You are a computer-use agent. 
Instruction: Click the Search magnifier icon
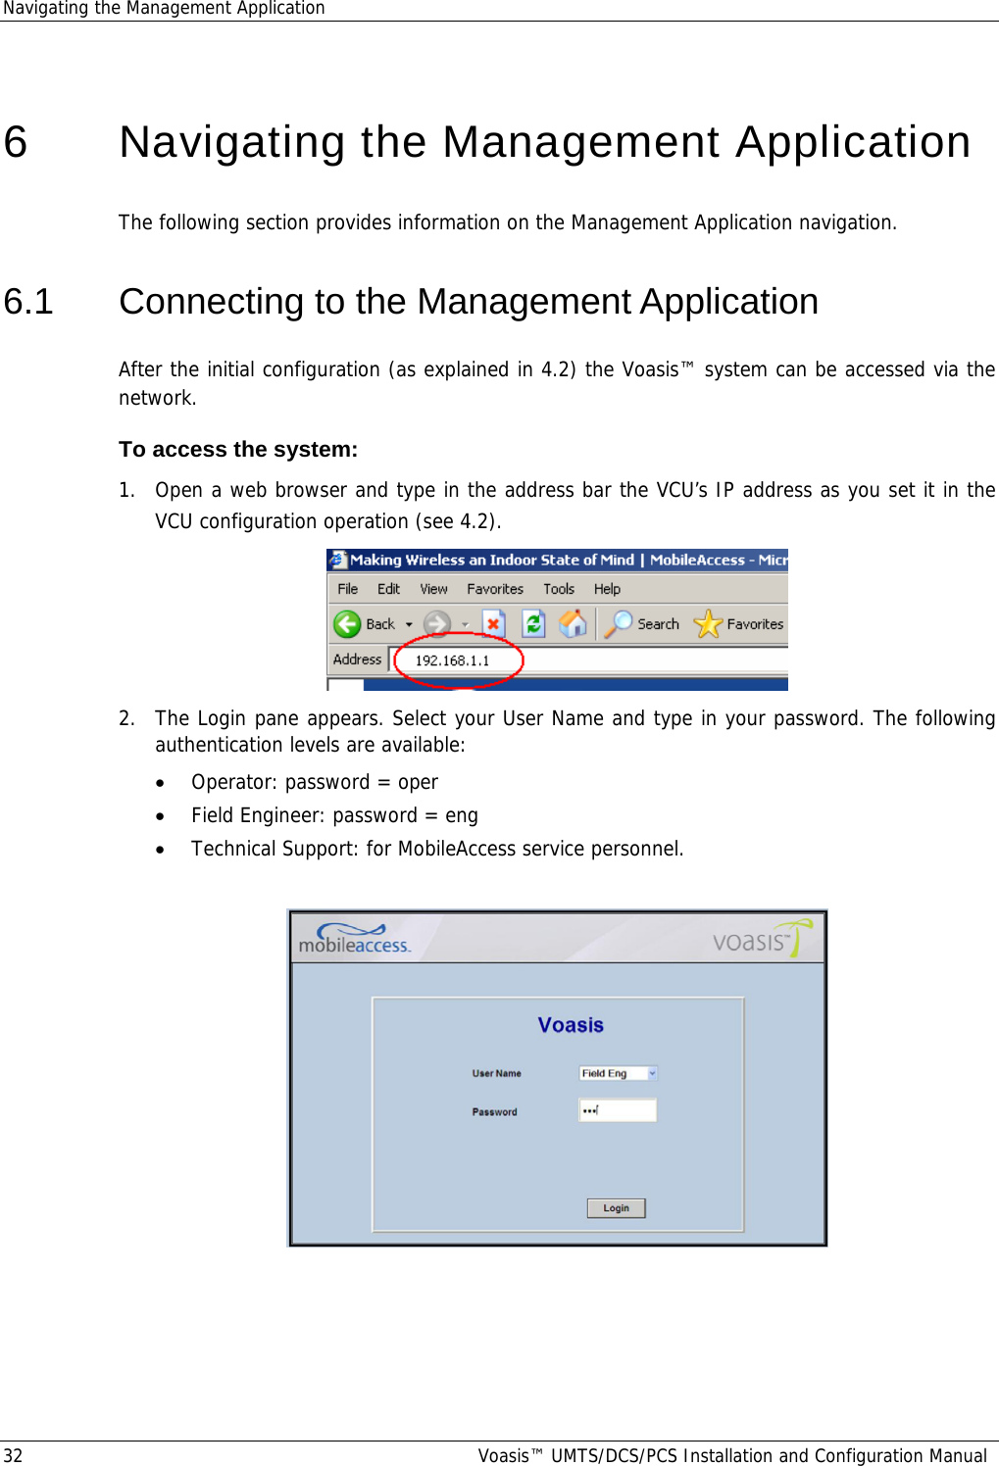pyautogui.click(x=618, y=624)
